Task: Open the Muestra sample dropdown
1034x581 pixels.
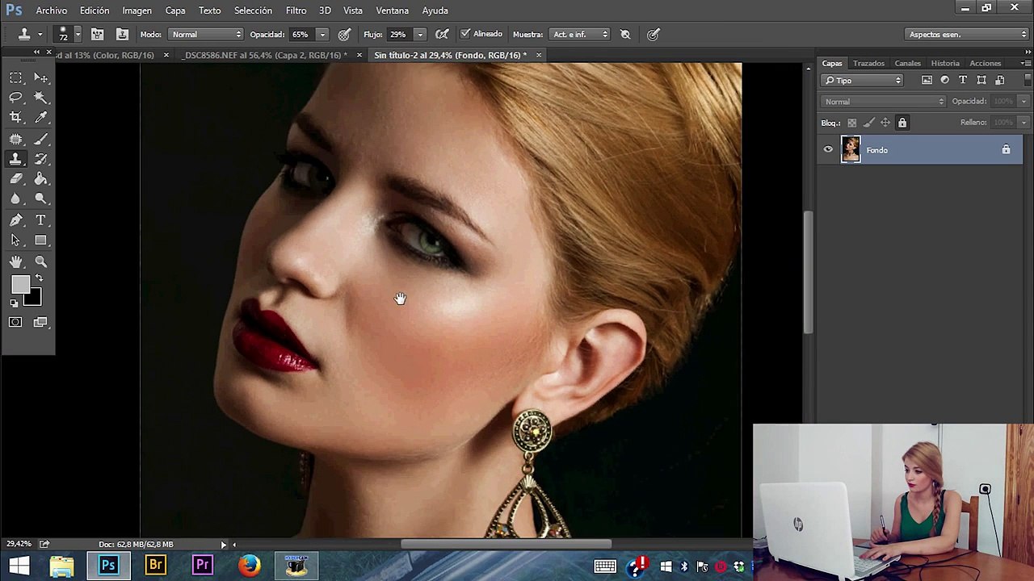Action: pyautogui.click(x=579, y=34)
